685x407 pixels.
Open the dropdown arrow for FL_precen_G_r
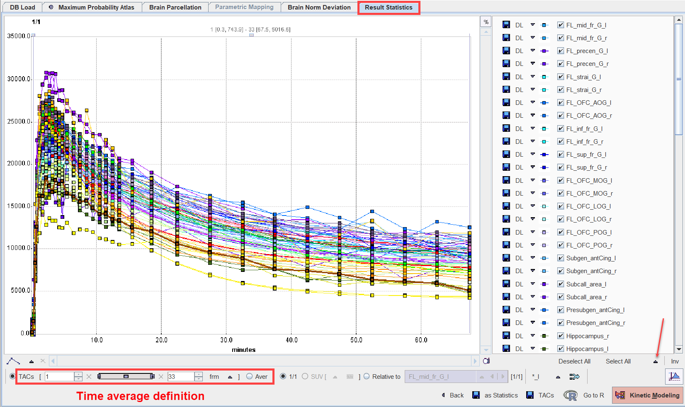click(x=533, y=64)
